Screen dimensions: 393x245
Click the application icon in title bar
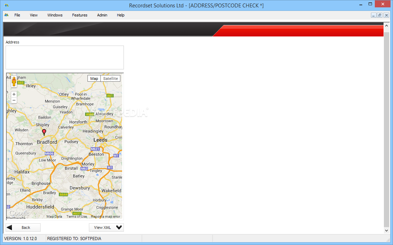click(6, 5)
